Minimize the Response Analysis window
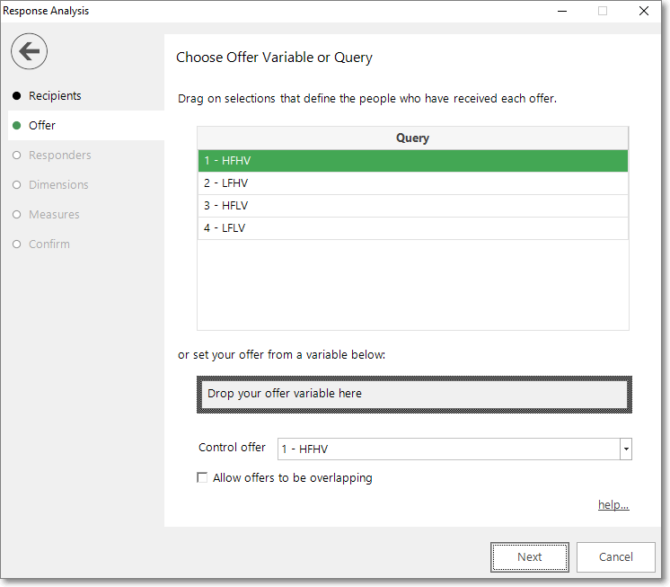This screenshot has height=587, width=670. pos(562,11)
